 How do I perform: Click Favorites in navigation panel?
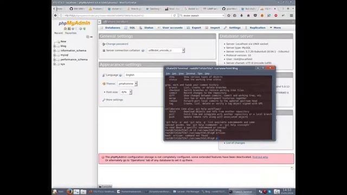click(70, 33)
